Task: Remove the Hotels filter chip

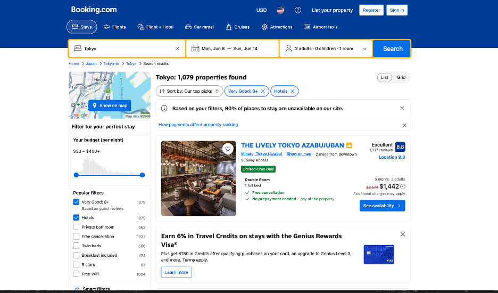Action: (x=292, y=91)
